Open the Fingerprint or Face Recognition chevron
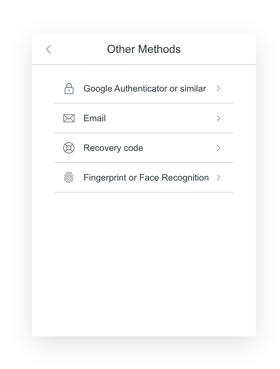The height and width of the screenshot is (369, 280). pos(219,178)
